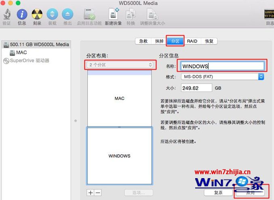Image resolution: width=274 pixels, height=200 pixels.
Task: Click the red close window button
Action: [x=3, y=3]
